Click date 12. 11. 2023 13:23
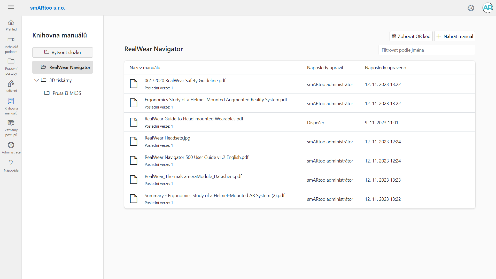496x279 pixels. coord(383,180)
